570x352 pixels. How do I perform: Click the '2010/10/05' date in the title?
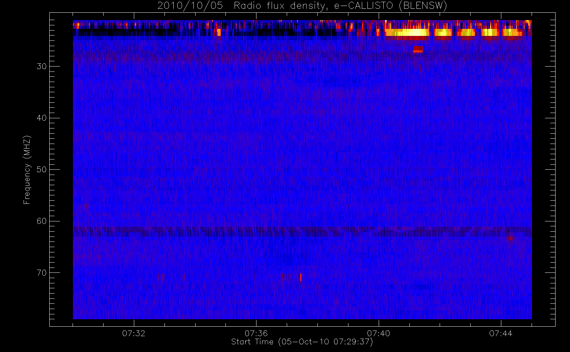(190, 6)
